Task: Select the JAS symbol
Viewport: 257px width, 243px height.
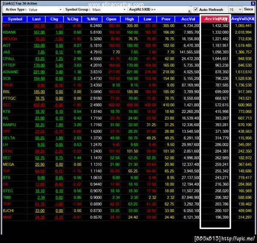Action: pyautogui.click(x=6, y=52)
